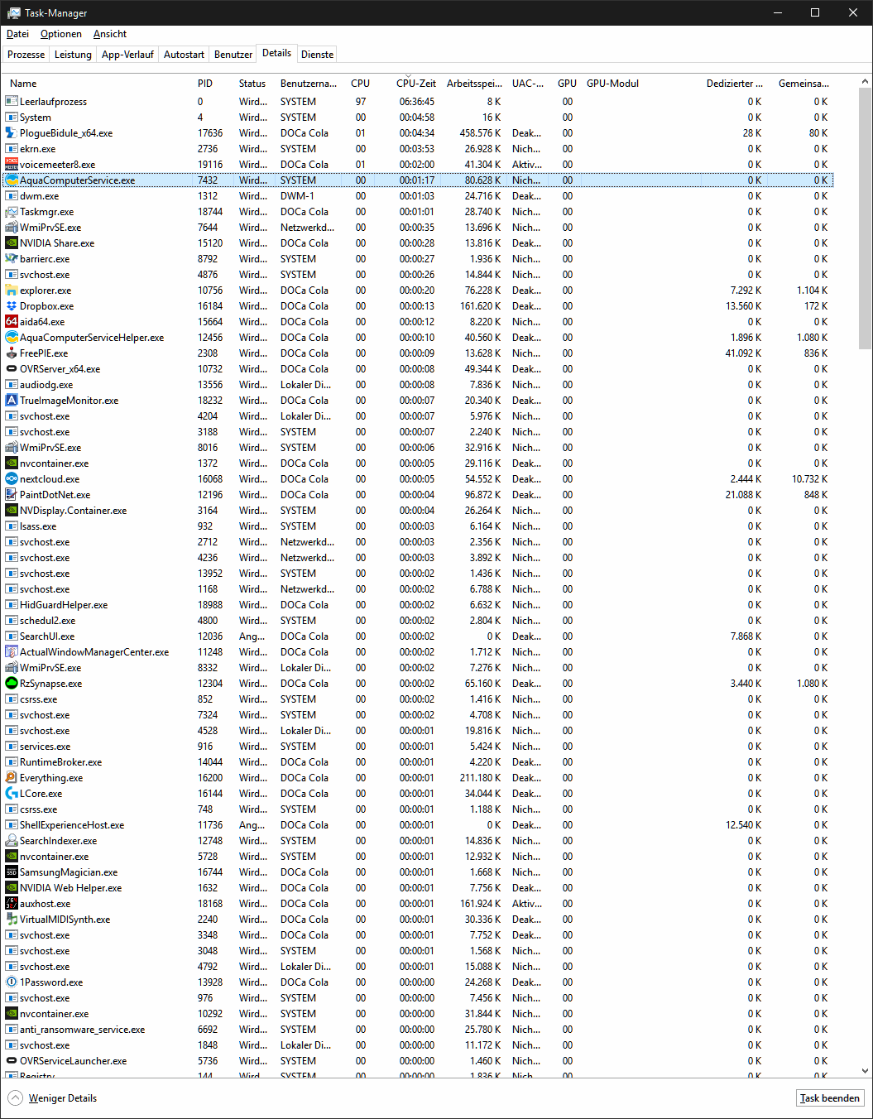This screenshot has height=1119, width=873.
Task: Switch to the Benutzer tab
Action: [x=233, y=55]
